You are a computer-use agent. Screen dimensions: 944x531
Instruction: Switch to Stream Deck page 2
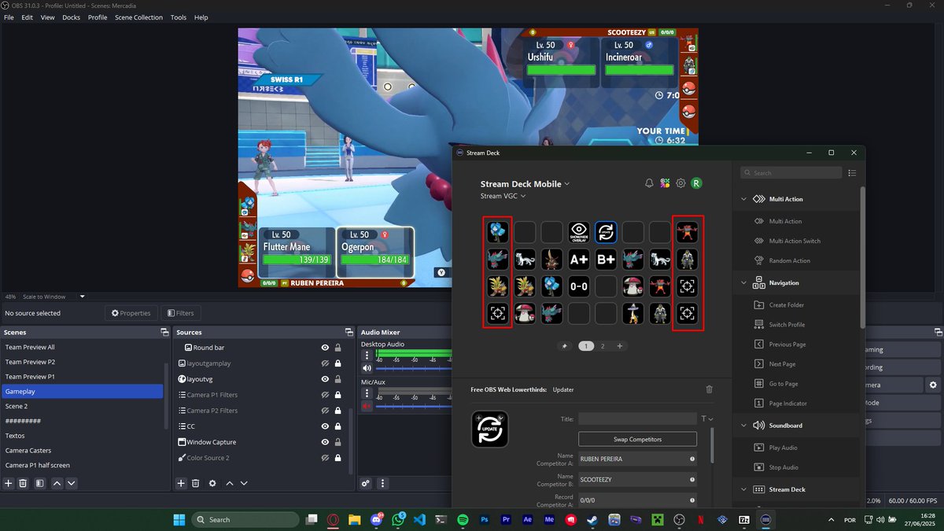point(603,346)
